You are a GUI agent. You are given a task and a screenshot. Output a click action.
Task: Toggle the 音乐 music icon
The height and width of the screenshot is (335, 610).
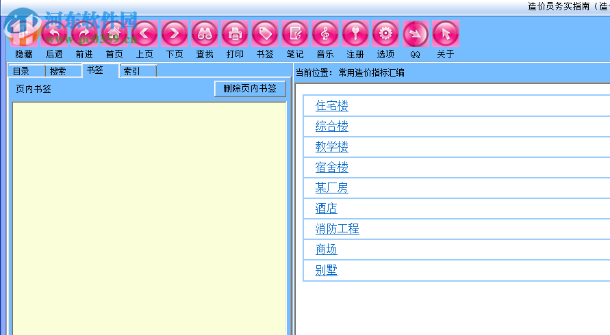325,33
